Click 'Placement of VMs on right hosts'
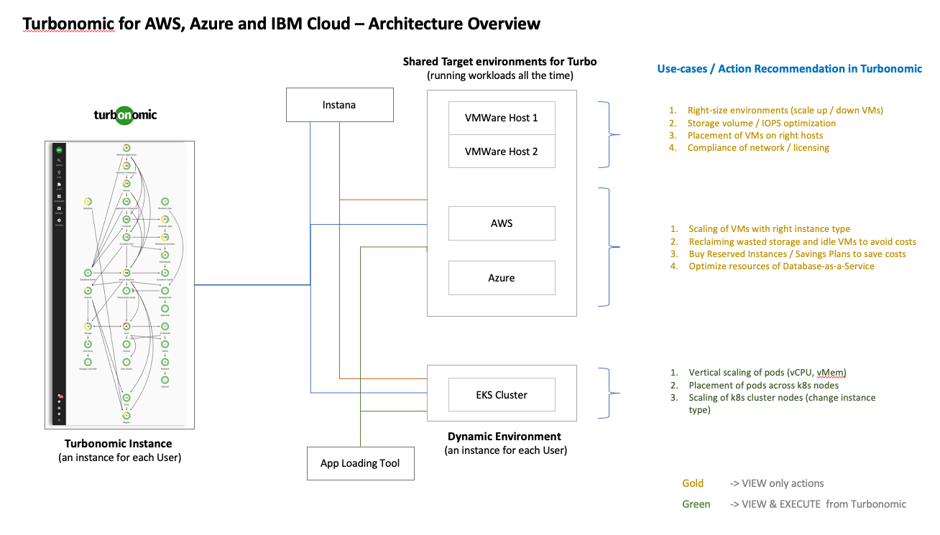940x535 pixels. pos(755,135)
